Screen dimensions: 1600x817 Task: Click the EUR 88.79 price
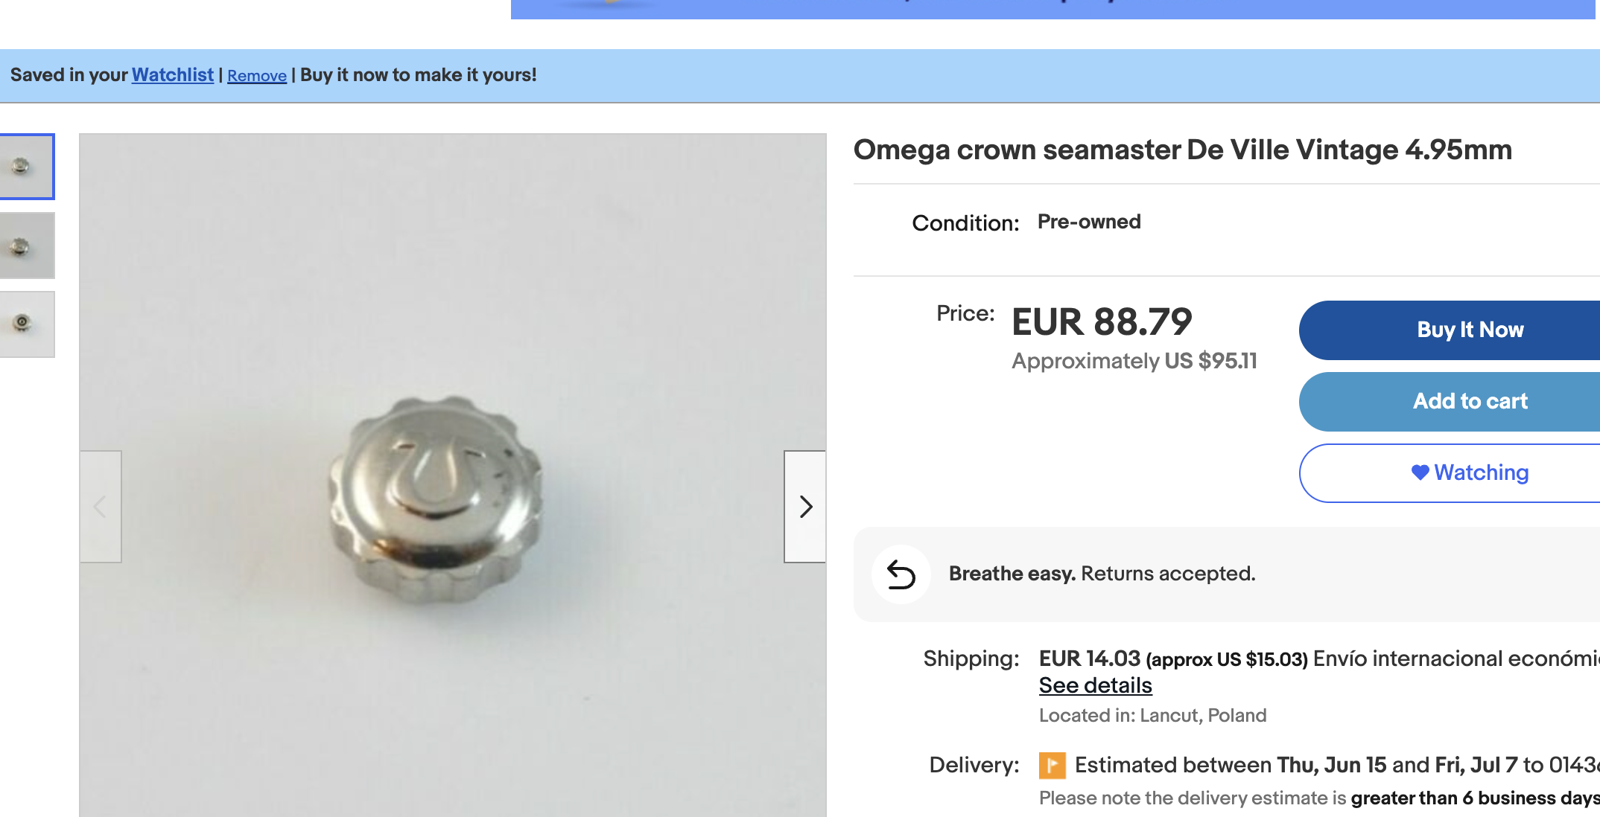(x=1102, y=322)
